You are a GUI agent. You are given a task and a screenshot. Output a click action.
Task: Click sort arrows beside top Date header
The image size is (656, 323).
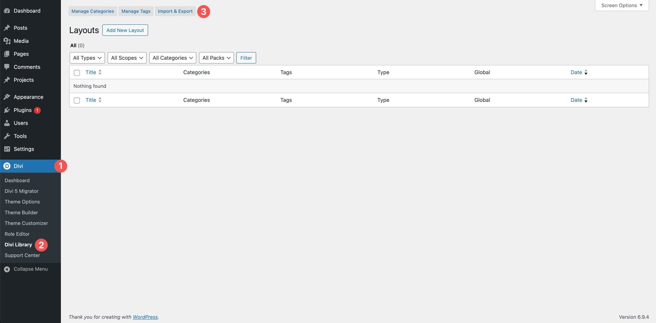(x=586, y=72)
